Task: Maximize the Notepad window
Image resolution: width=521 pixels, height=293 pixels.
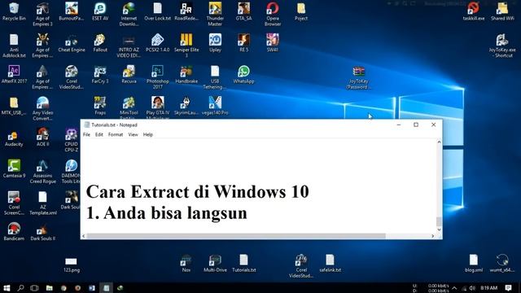Action: pyautogui.click(x=416, y=125)
